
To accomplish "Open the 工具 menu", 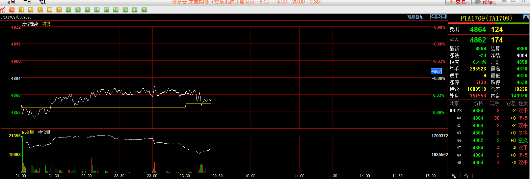I will 27,2.
